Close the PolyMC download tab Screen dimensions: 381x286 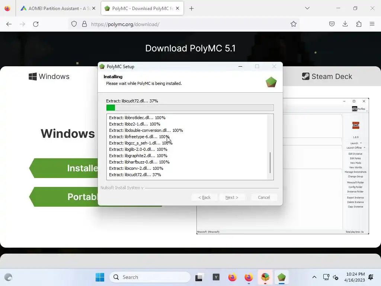click(177, 9)
